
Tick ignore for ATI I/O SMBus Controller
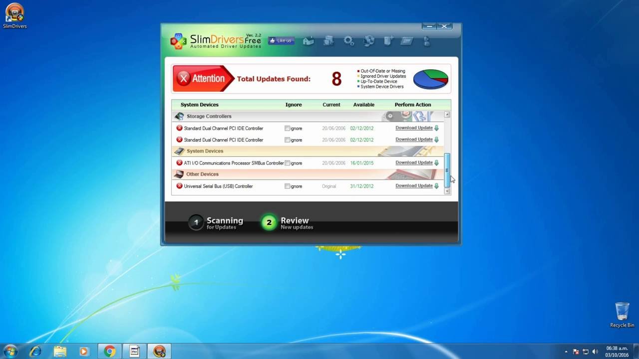[x=287, y=163]
